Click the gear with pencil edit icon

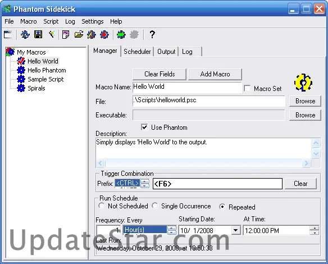(92, 34)
